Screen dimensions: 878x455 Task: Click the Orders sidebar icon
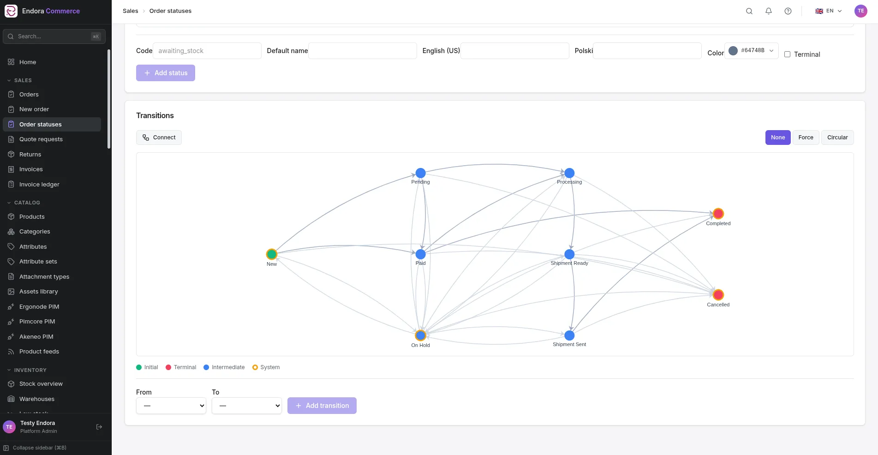(x=11, y=94)
